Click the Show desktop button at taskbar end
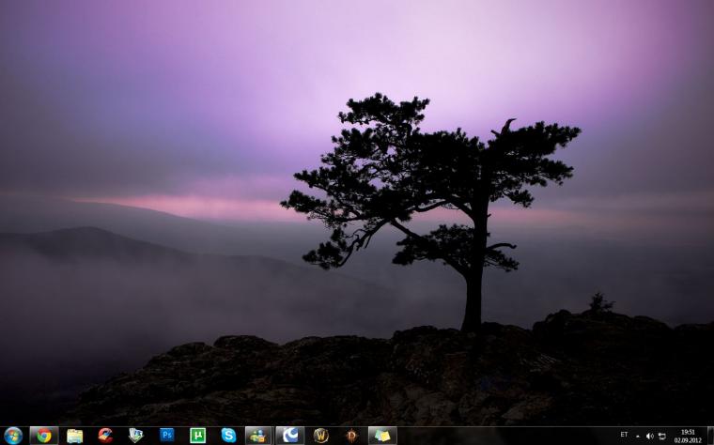714x445 pixels. (710, 436)
